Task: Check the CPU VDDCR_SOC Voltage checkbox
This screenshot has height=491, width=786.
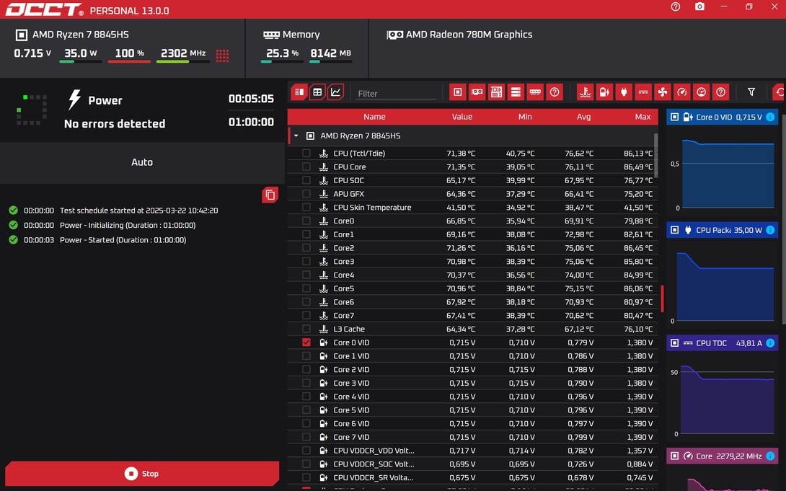Action: click(x=306, y=464)
